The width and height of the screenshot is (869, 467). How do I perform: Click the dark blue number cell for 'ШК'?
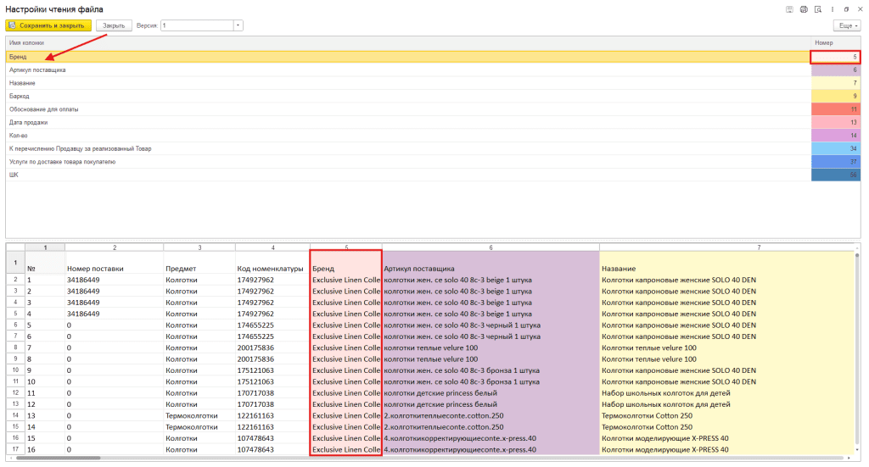[835, 175]
